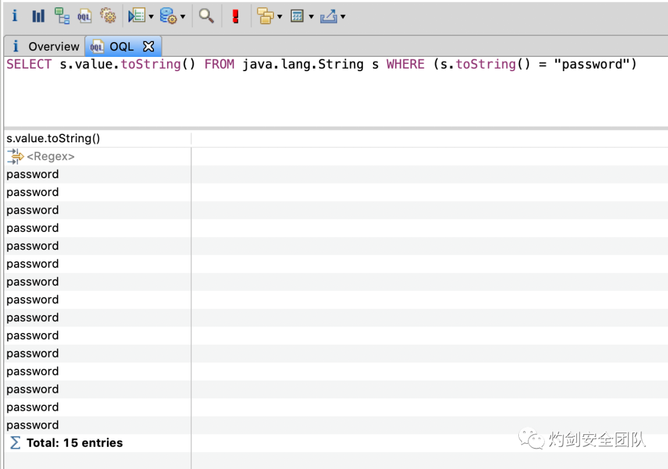Click the <Regex> filter field

click(51, 157)
